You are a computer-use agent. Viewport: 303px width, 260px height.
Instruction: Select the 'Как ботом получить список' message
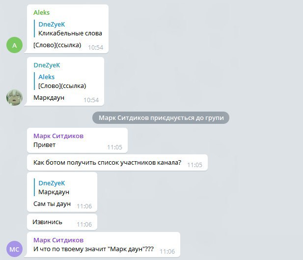tap(117, 163)
